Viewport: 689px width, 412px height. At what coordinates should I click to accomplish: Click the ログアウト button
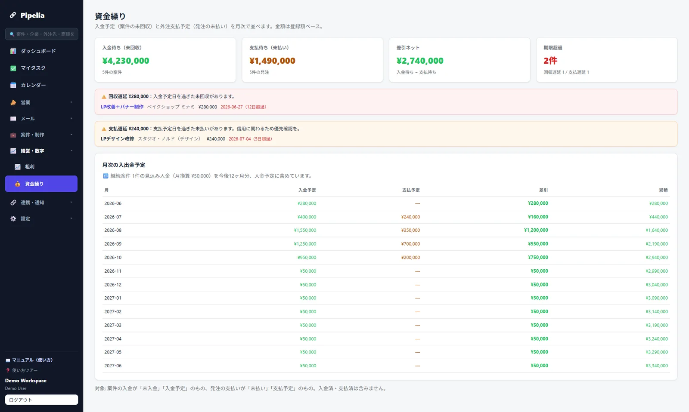pyautogui.click(x=41, y=400)
